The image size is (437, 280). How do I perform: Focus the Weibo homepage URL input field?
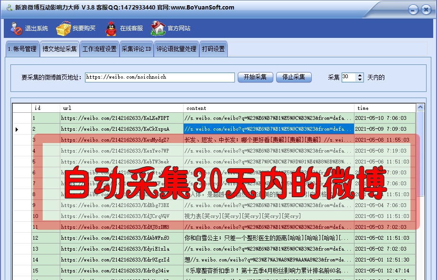[x=160, y=77]
